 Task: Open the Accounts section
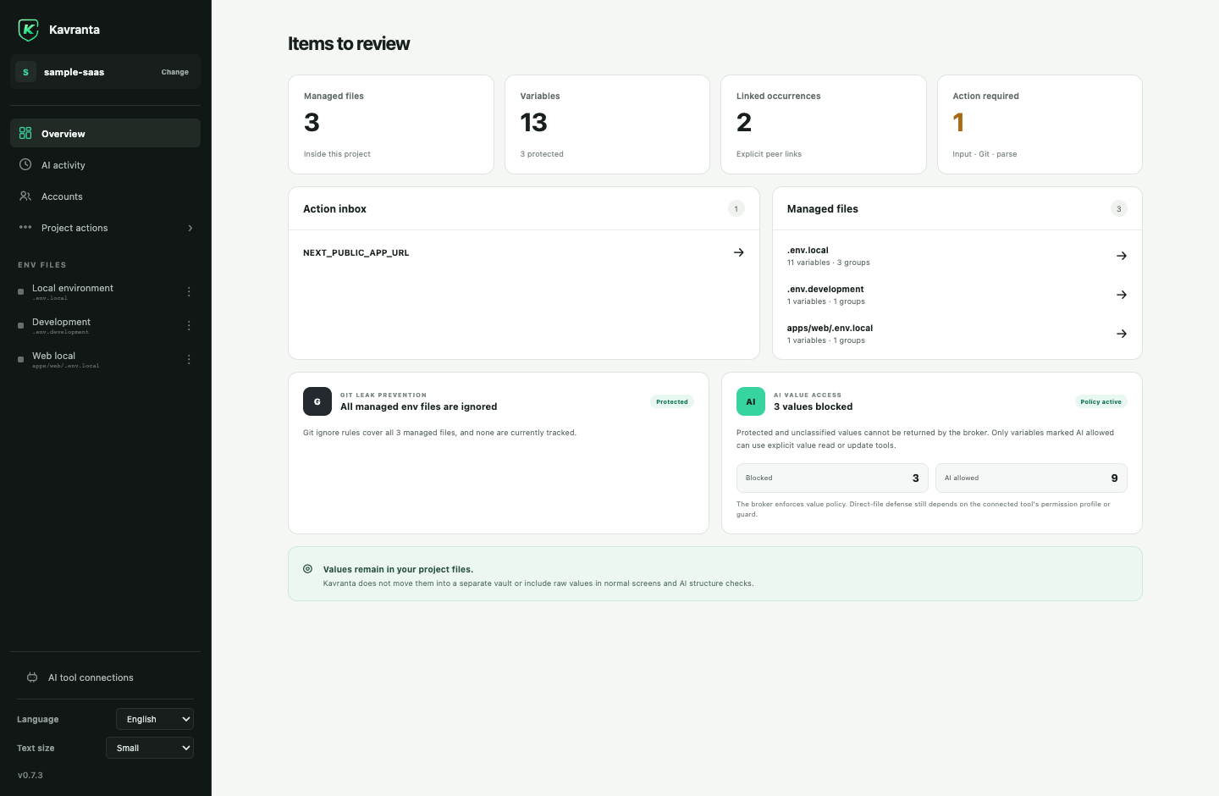pos(105,196)
